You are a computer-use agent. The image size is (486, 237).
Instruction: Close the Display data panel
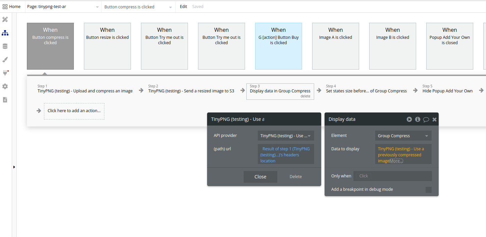coord(434,119)
